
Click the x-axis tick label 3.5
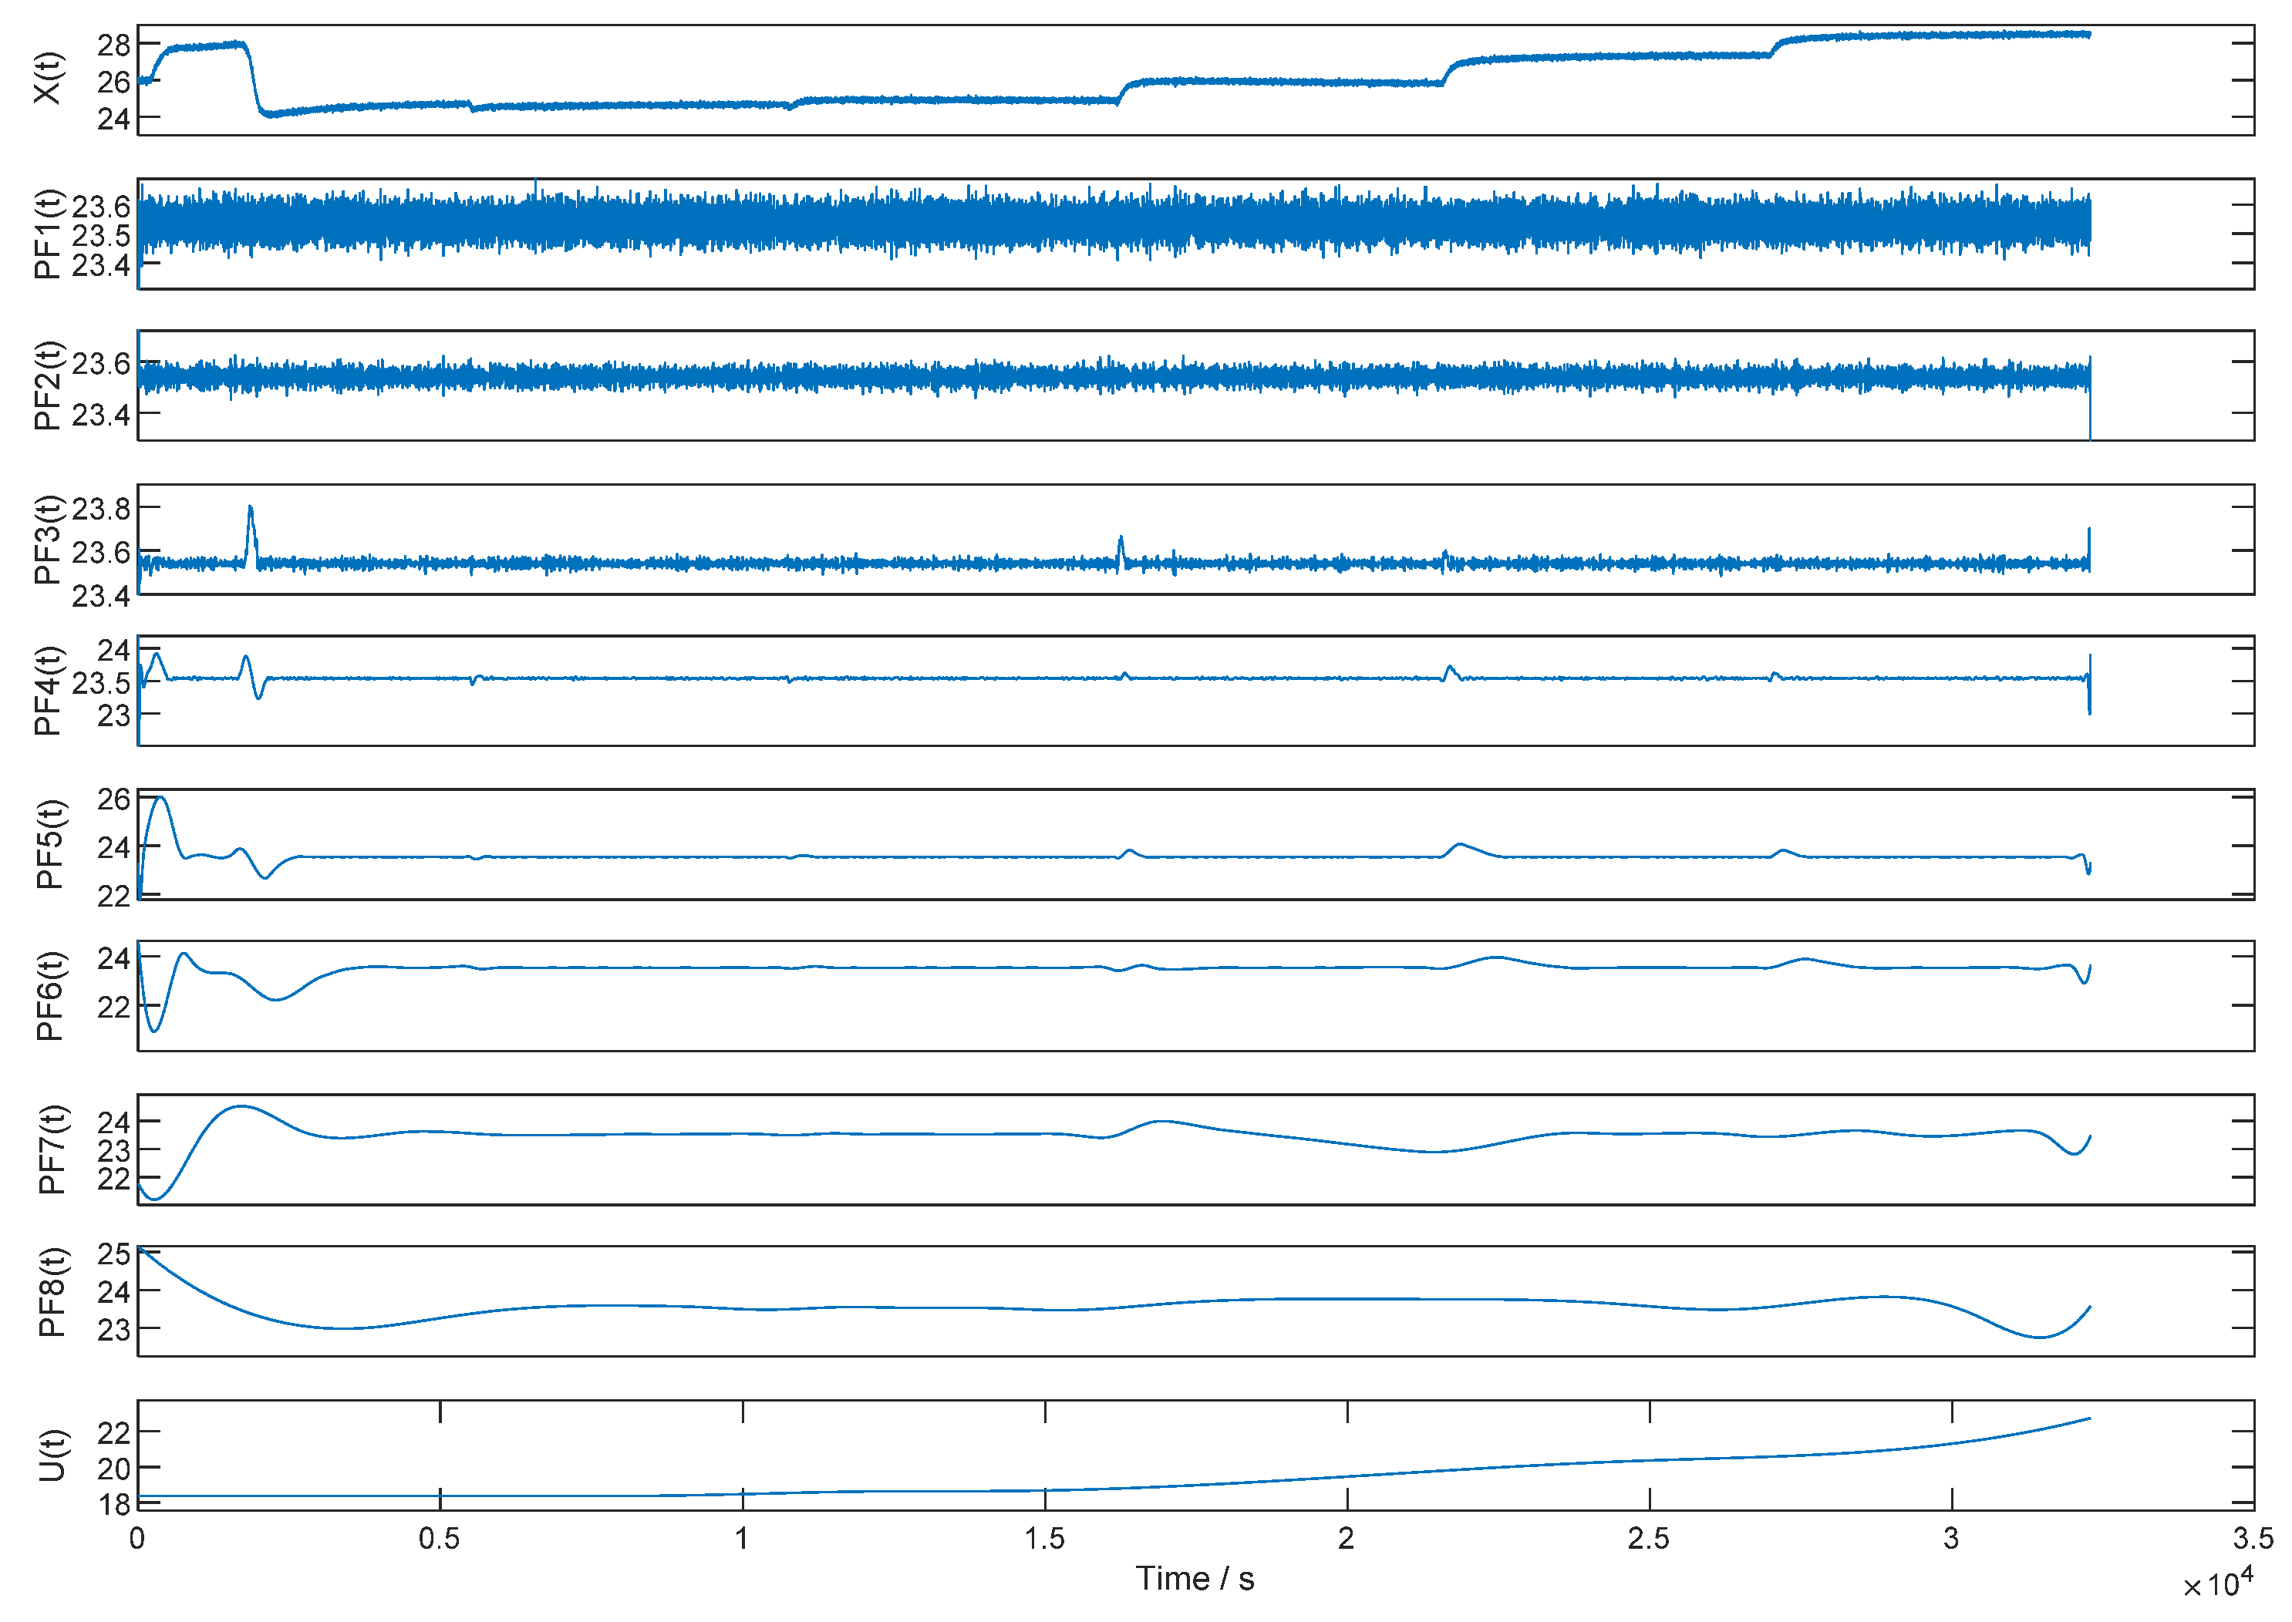tap(2253, 1539)
